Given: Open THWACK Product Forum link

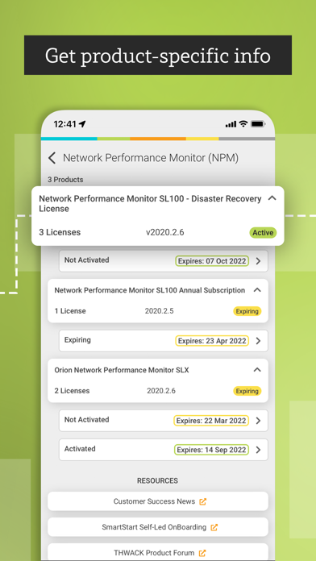Looking at the screenshot, I should 158,552.
